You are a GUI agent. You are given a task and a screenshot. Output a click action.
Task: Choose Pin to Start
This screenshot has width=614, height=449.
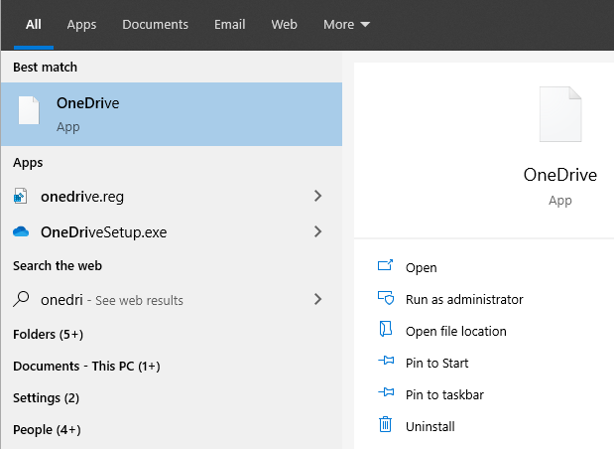(x=437, y=364)
